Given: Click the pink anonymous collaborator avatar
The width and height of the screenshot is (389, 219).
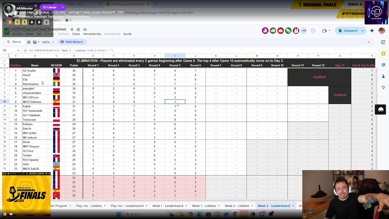Looking at the screenshot, I should point(265,31).
